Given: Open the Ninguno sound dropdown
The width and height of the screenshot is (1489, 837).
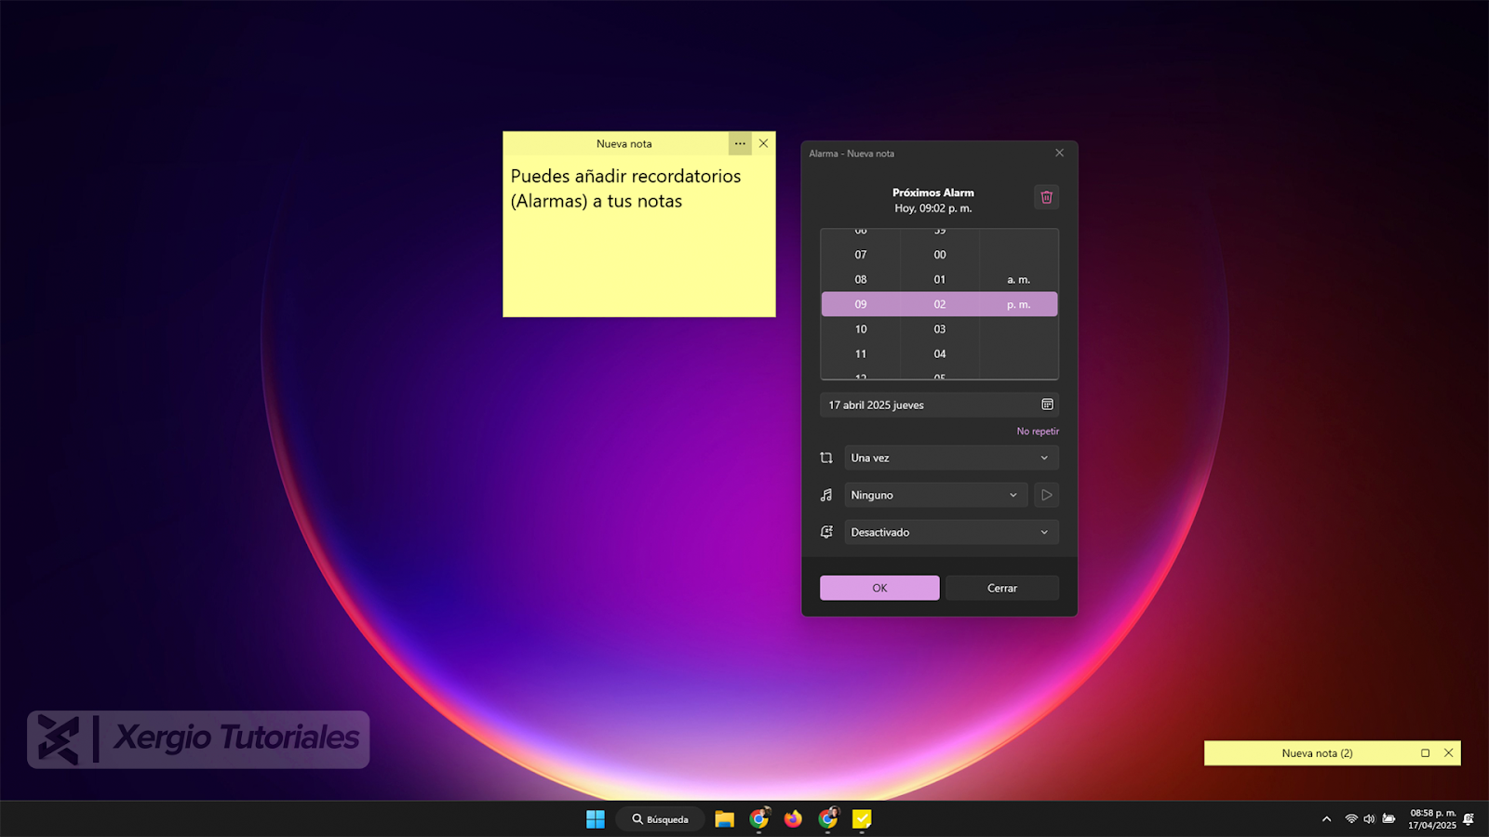Looking at the screenshot, I should click(934, 494).
